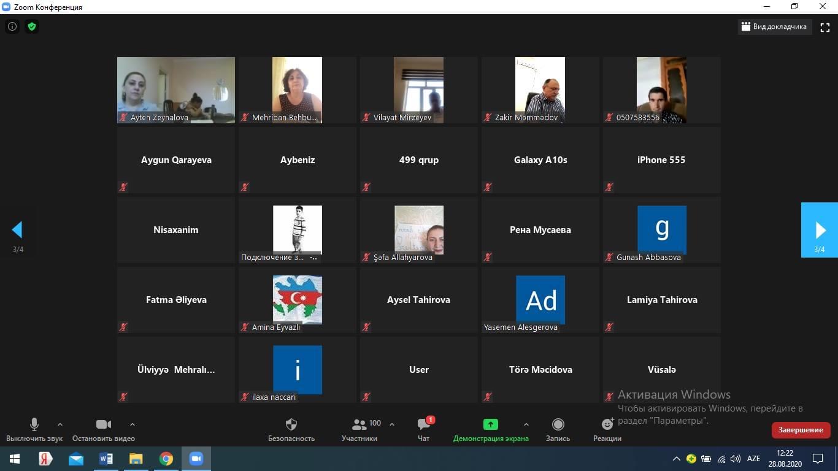Click Vüsalə participant tile
Image resolution: width=838 pixels, height=471 pixels.
coord(662,370)
